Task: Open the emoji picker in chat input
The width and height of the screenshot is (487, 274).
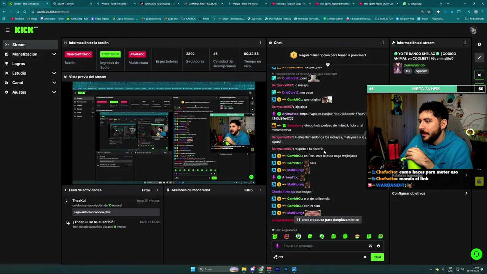Action: click(x=379, y=246)
